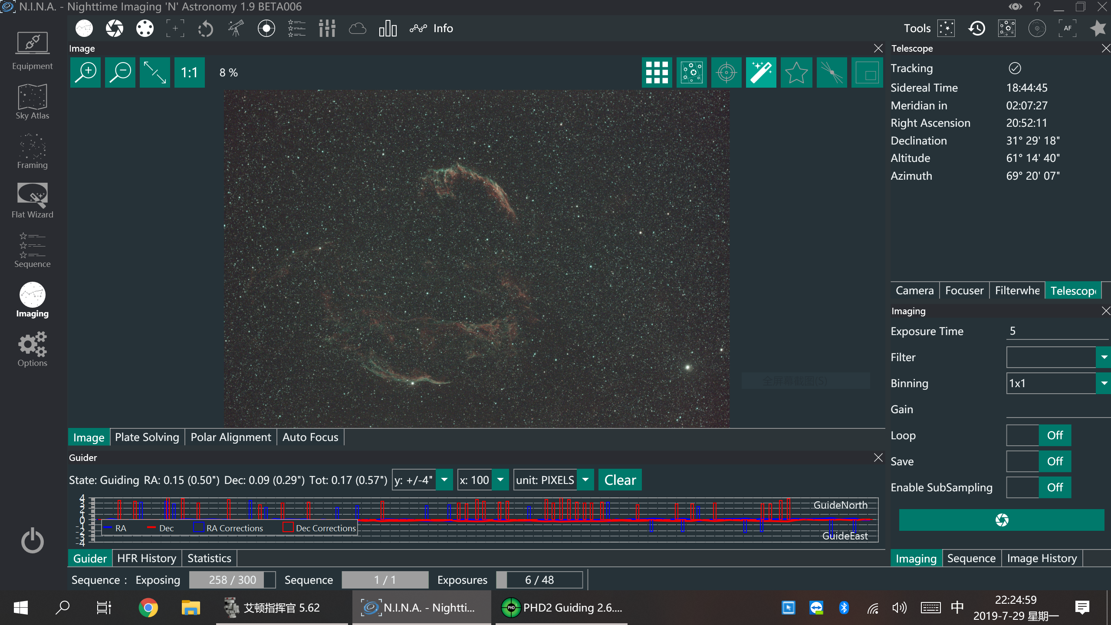This screenshot has height=625, width=1111.
Task: Select the Filterwheel tab
Action: tap(1017, 290)
